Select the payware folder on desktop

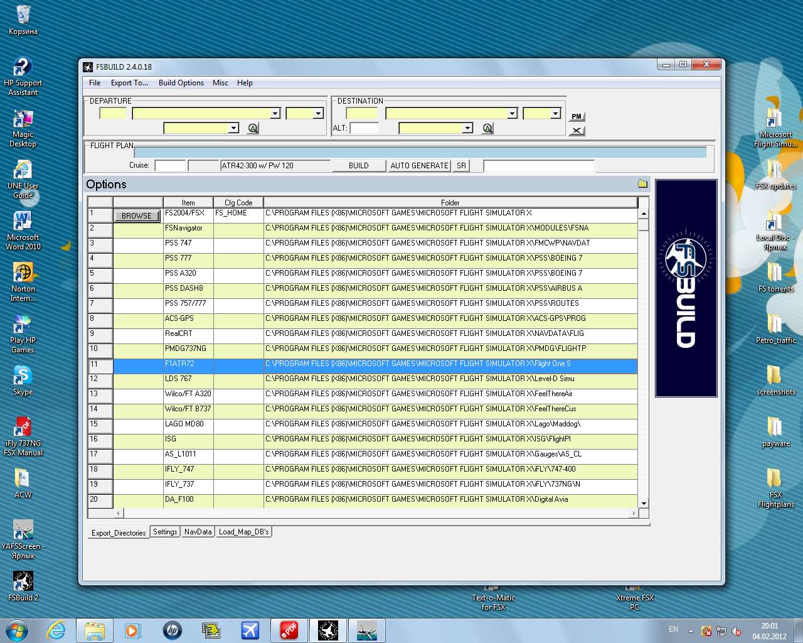click(x=776, y=433)
